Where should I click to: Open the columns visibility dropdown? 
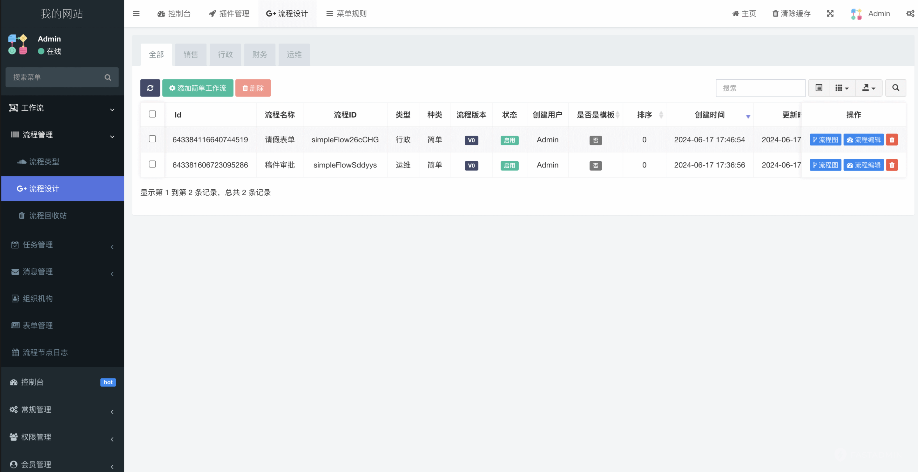(842, 88)
